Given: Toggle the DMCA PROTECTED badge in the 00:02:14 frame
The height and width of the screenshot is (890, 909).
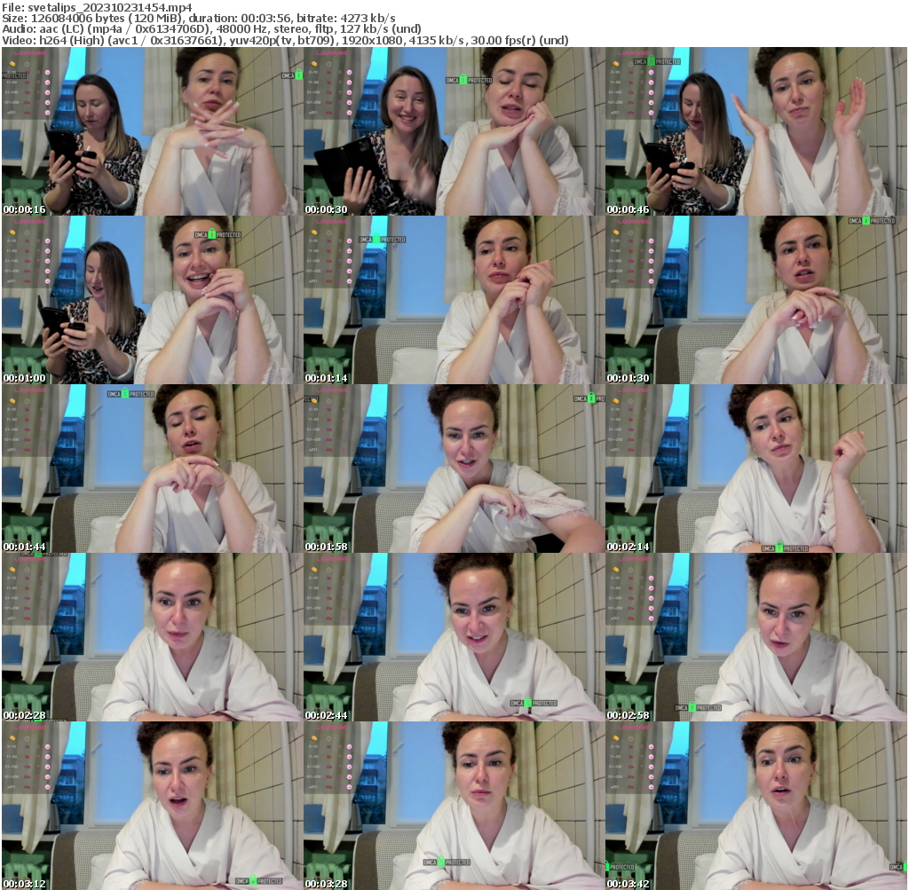Looking at the screenshot, I should click(x=784, y=549).
